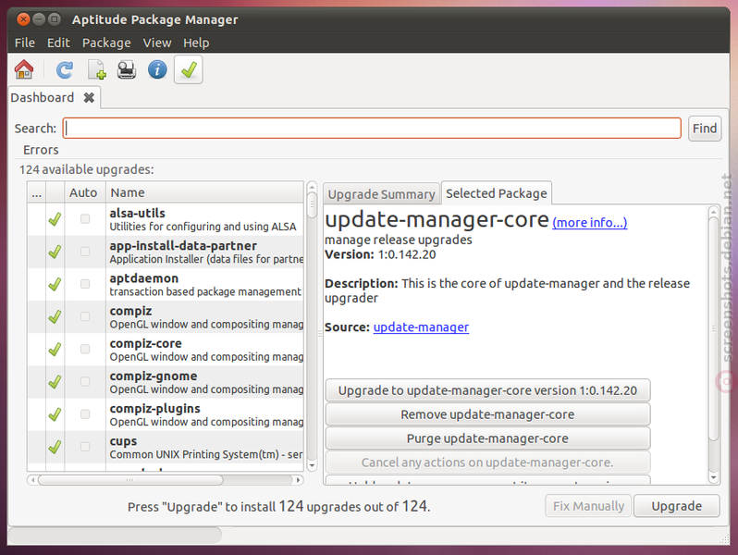
Task: Close the Dashboard tab with X
Action: (89, 97)
